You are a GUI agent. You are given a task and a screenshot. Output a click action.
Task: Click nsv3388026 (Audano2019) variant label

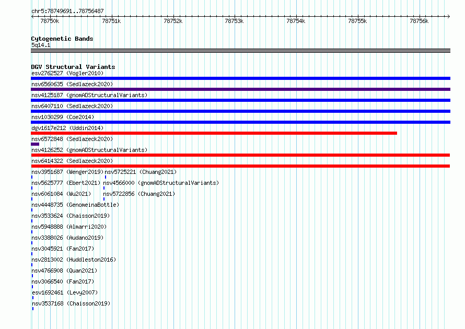tap(67, 238)
